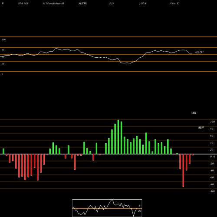Click the "-40" label on MR axis
The width and height of the screenshot is (217, 217).
[212, 171]
